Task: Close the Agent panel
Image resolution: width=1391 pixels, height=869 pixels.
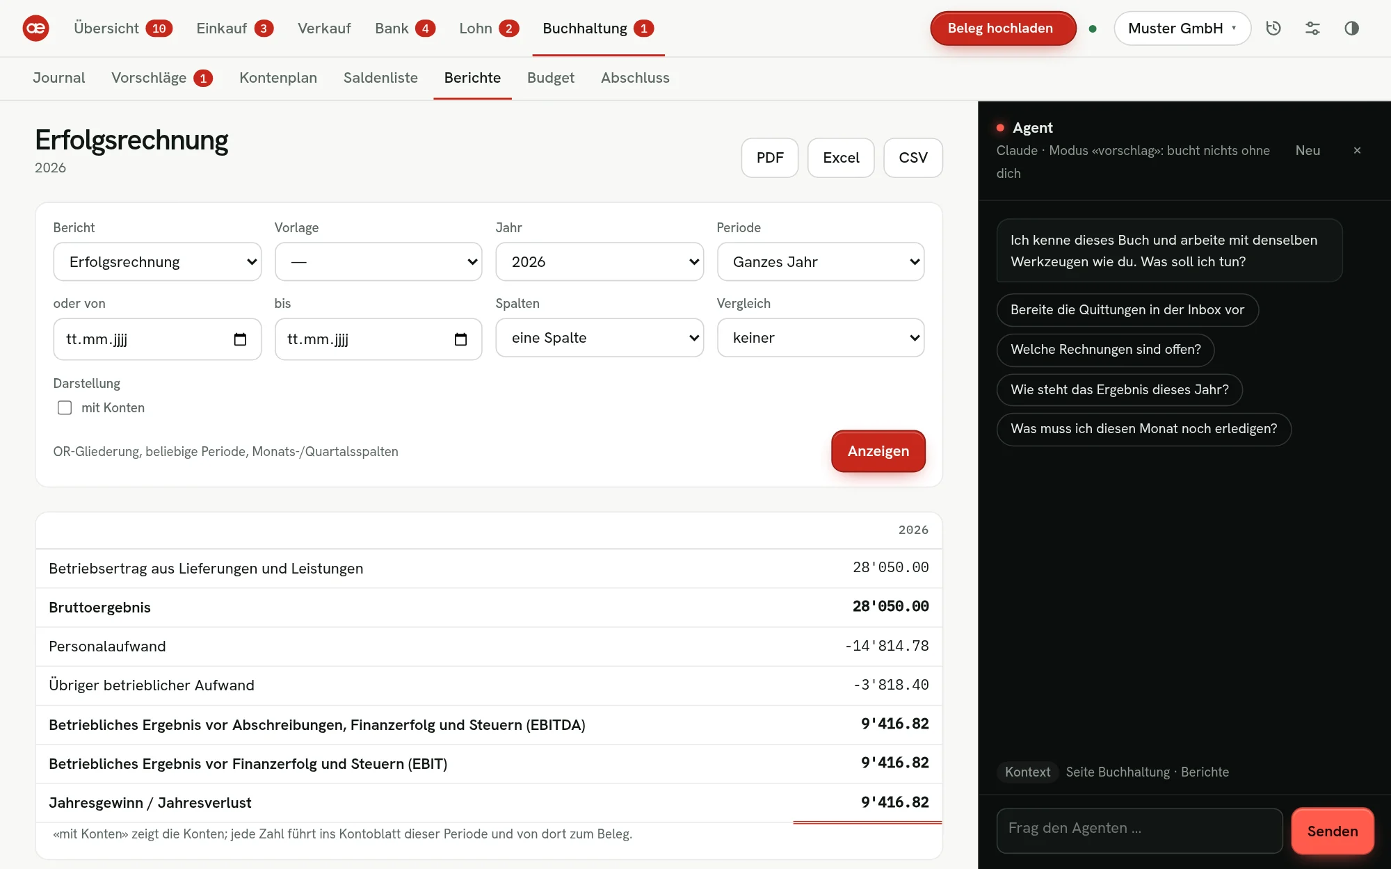Action: tap(1357, 150)
